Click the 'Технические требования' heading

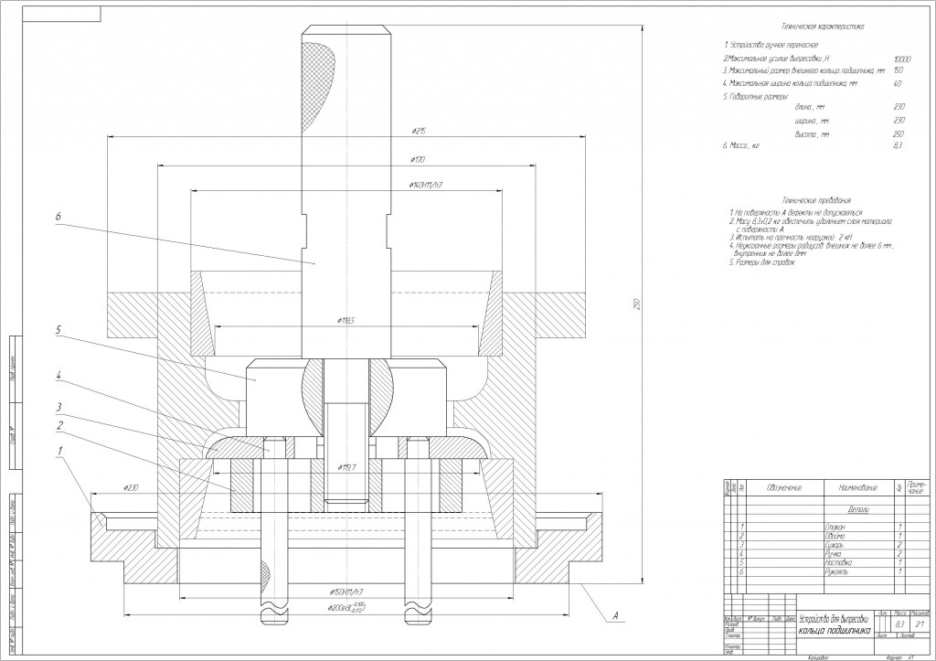(x=816, y=200)
